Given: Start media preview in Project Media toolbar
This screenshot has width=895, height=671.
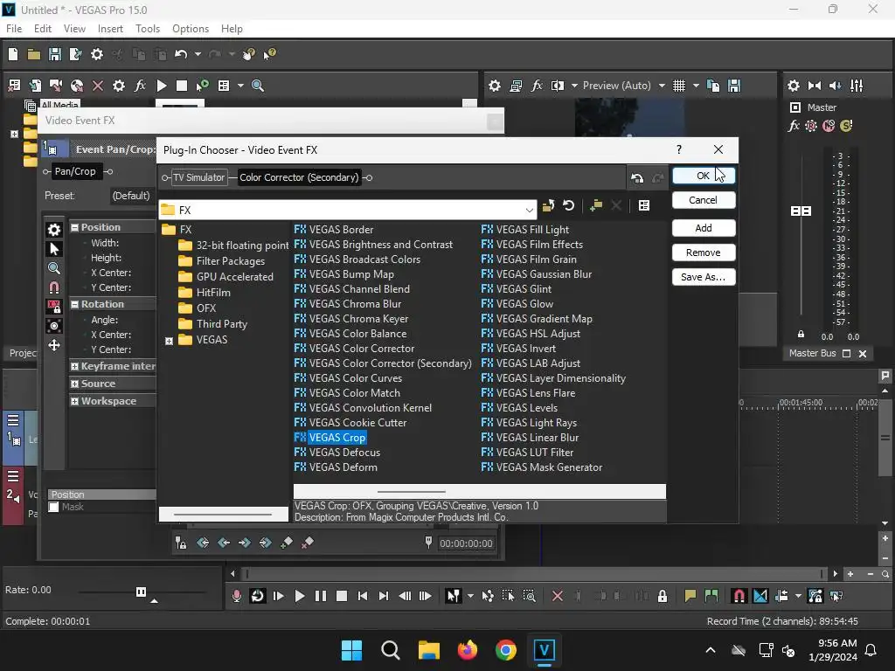Looking at the screenshot, I should tap(162, 86).
